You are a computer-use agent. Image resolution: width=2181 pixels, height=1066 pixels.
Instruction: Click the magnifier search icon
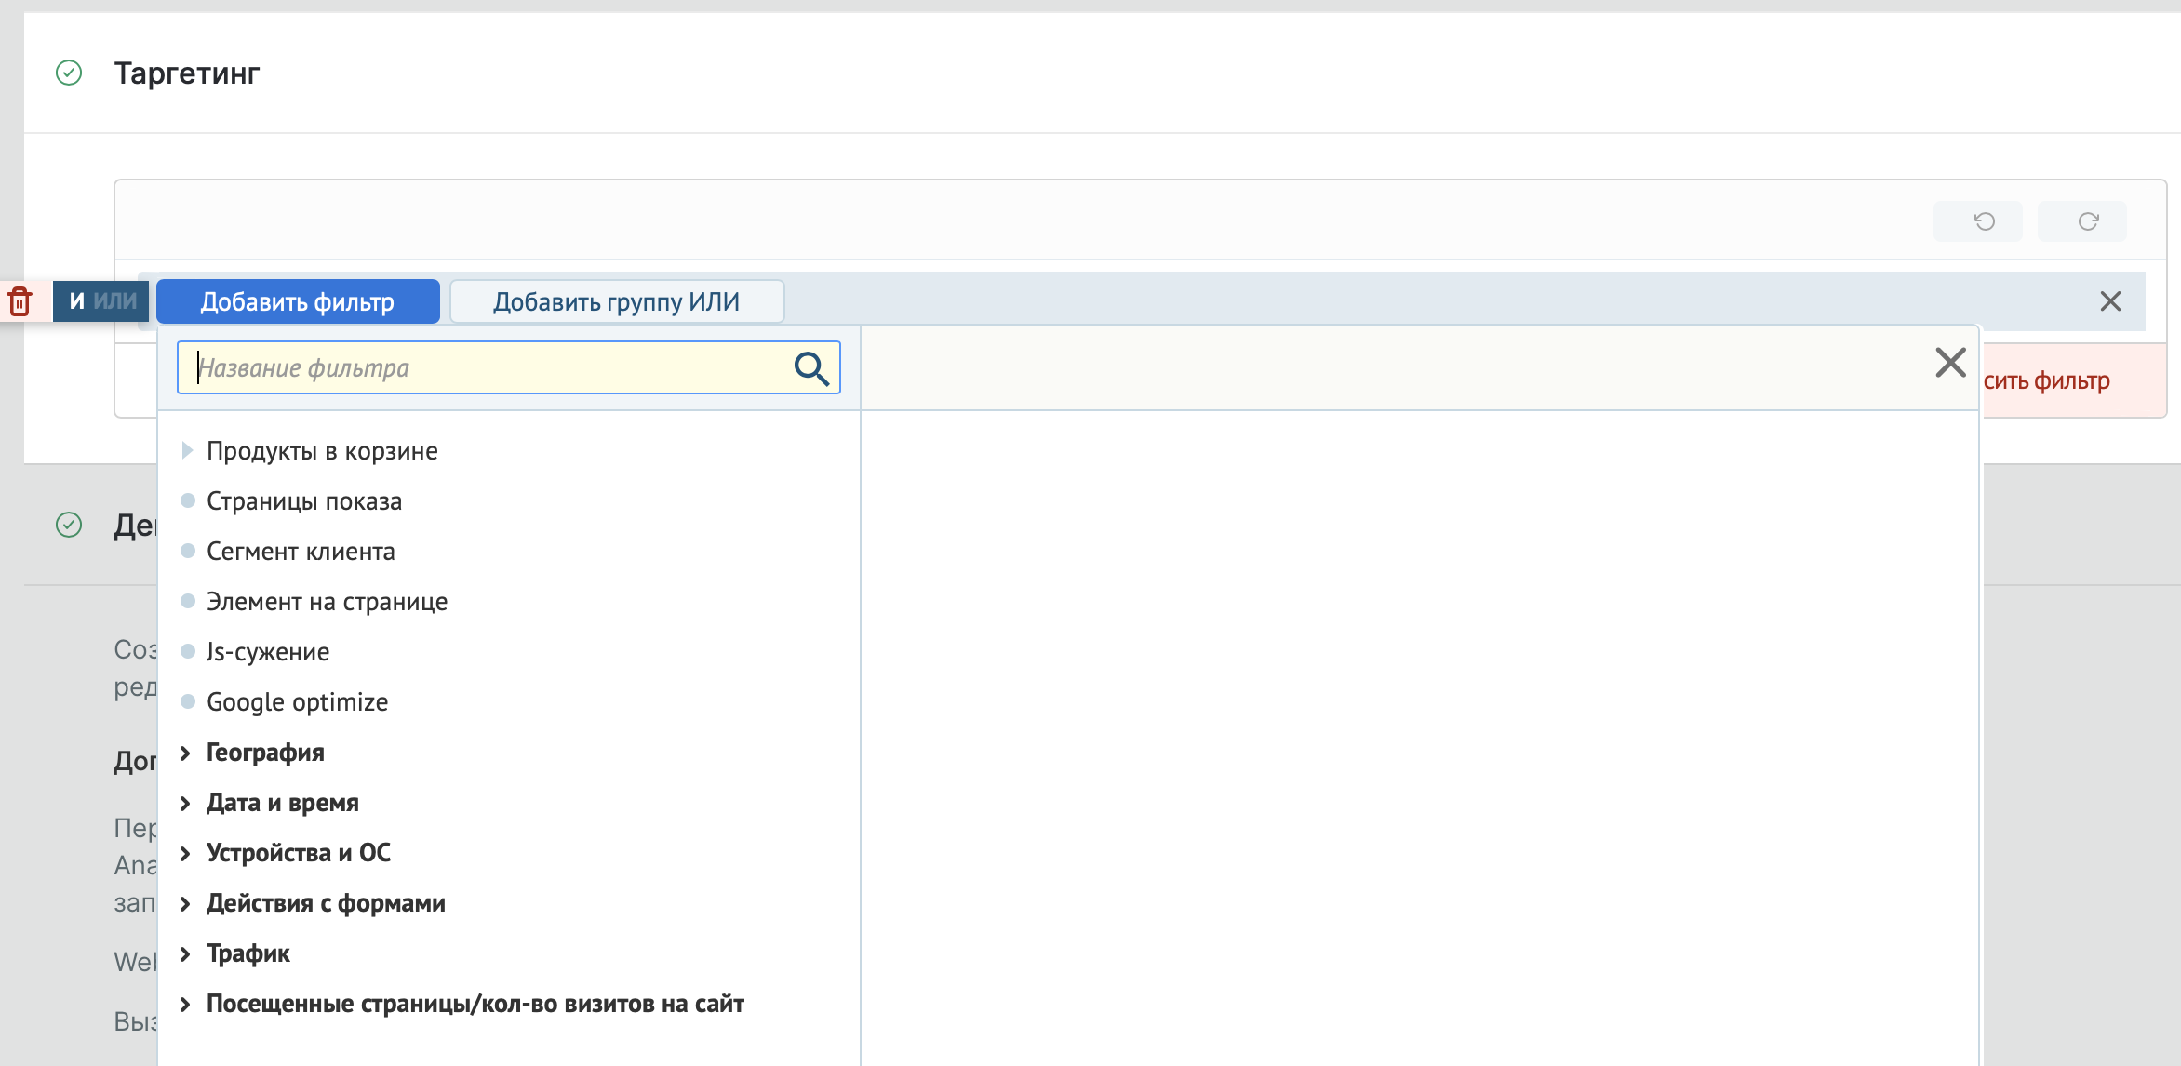click(811, 368)
